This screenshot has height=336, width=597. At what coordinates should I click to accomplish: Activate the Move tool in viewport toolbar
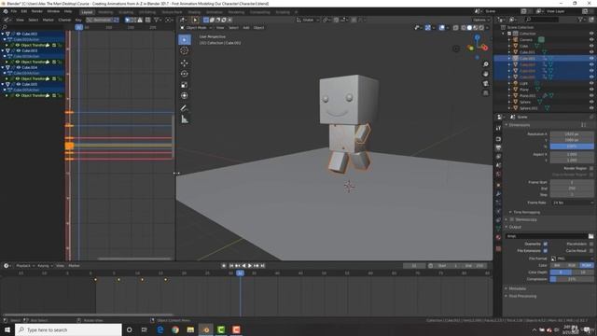click(x=185, y=63)
